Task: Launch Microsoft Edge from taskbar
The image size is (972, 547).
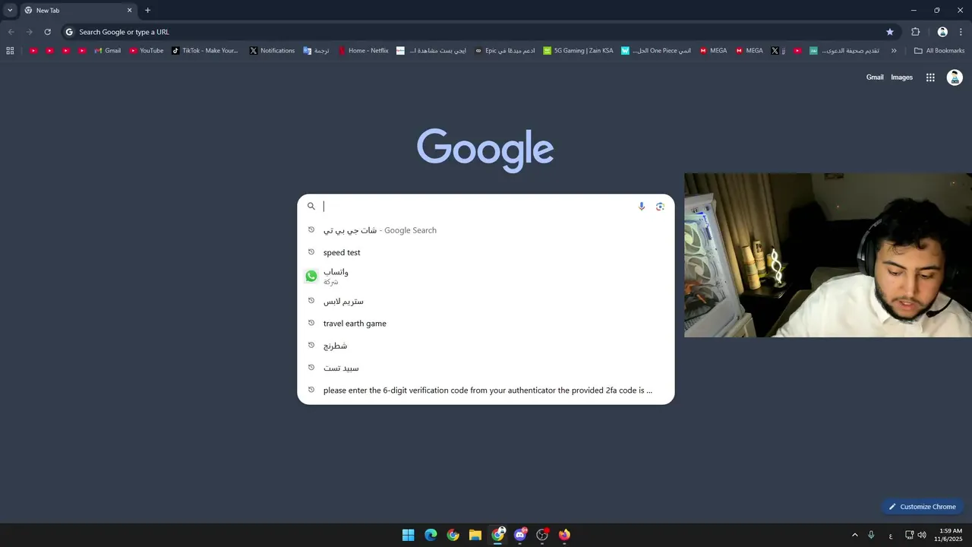Action: (431, 535)
